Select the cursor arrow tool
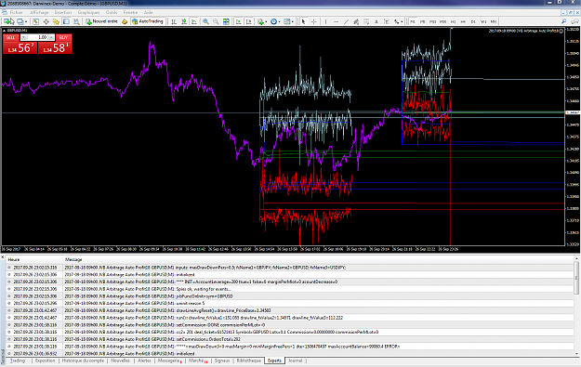 [303, 21]
